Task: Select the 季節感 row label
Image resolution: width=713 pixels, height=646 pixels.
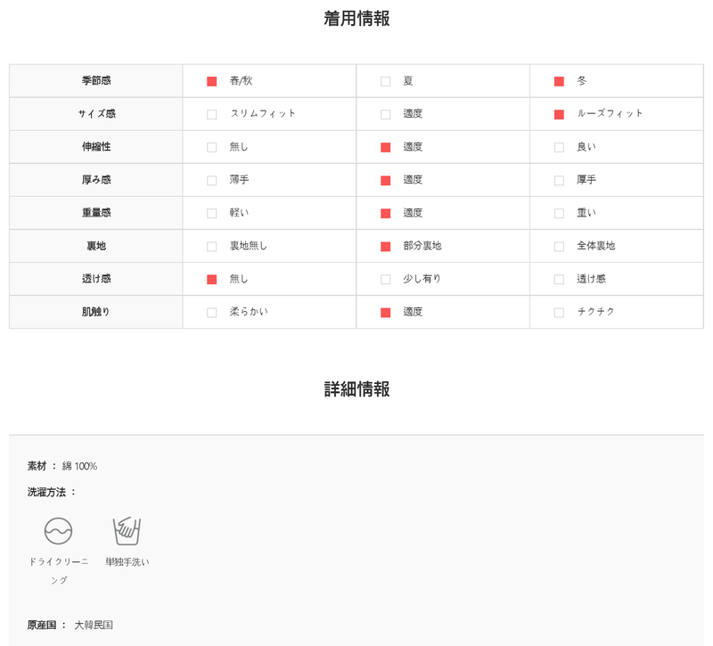Action: [x=96, y=80]
